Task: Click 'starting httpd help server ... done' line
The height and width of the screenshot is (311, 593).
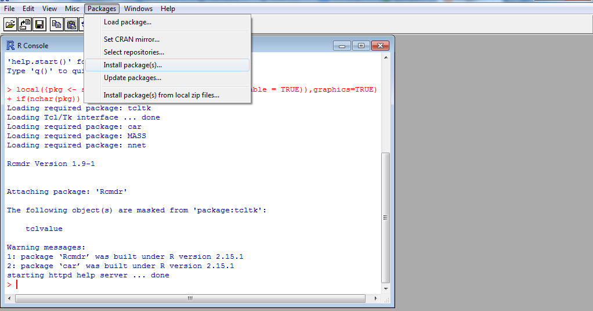Action: pyautogui.click(x=88, y=275)
